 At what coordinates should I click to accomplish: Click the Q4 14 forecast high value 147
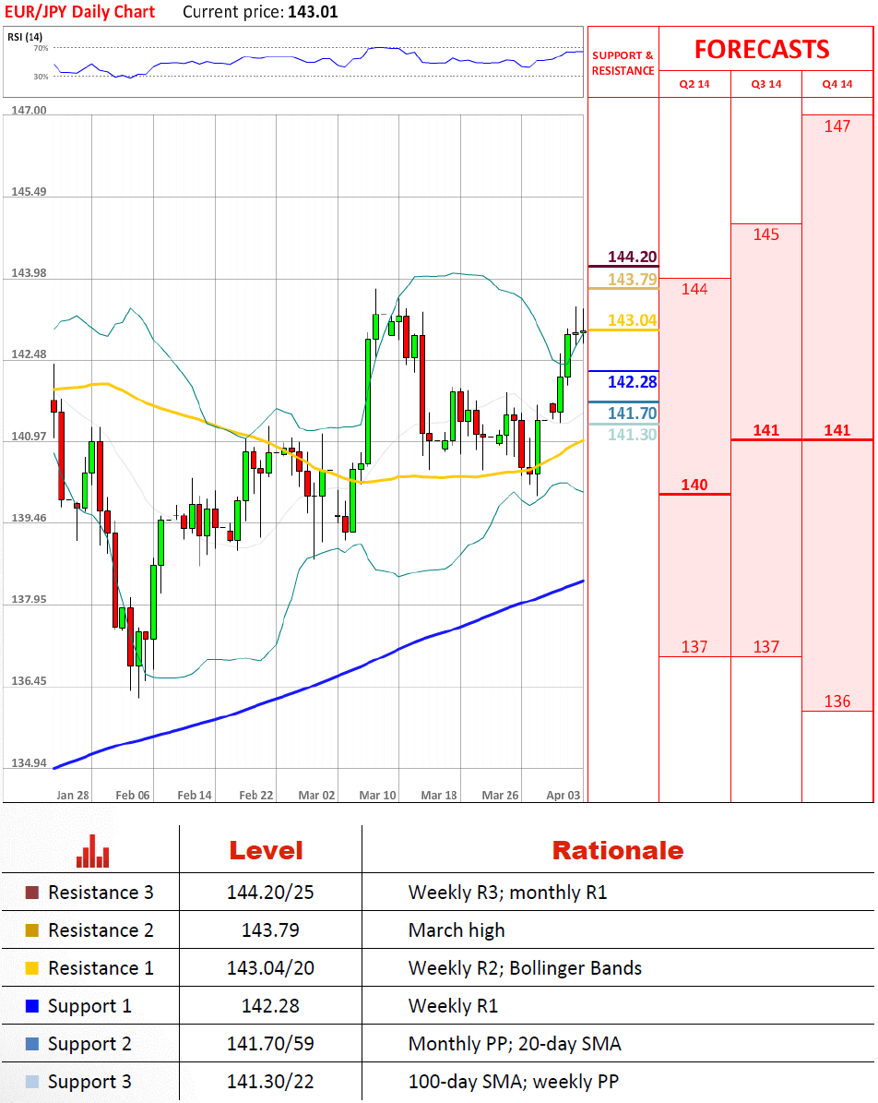click(837, 126)
